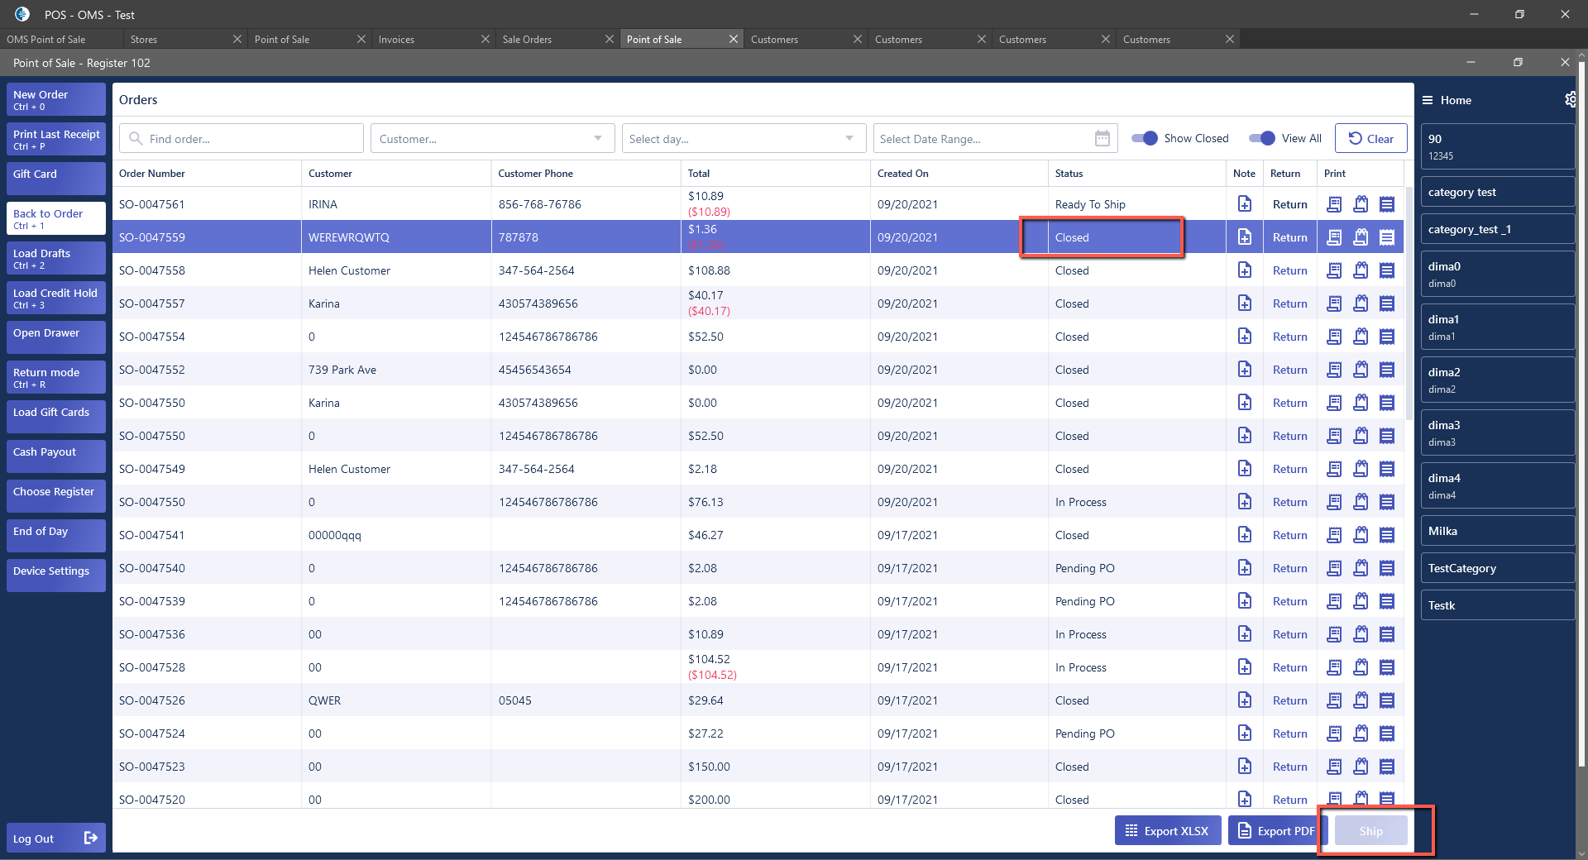This screenshot has width=1588, height=860.
Task: Open the Select day dropdown
Action: point(849,139)
